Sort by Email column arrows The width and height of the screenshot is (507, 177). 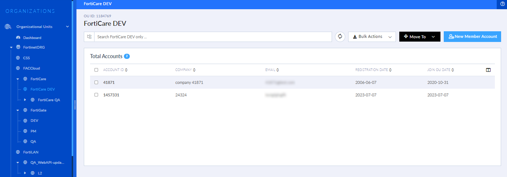(278, 70)
